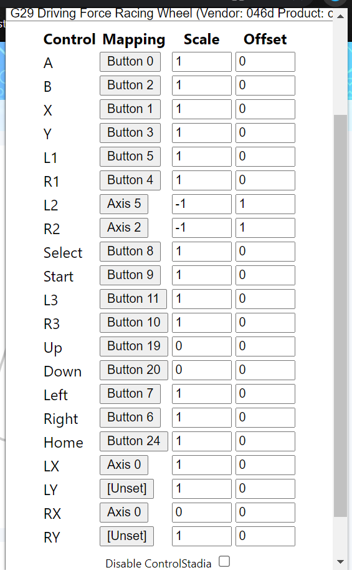The width and height of the screenshot is (352, 570).
Task: Click Axis 0 mapping for LX
Action: 124,465
